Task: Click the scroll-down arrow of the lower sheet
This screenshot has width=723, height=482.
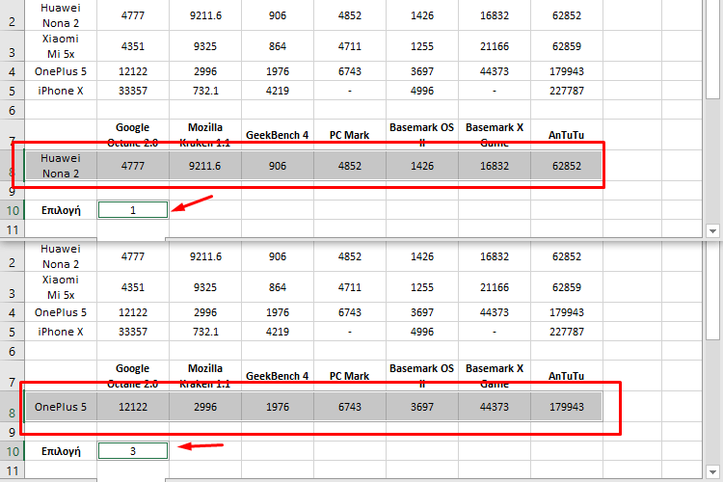Action: click(712, 471)
